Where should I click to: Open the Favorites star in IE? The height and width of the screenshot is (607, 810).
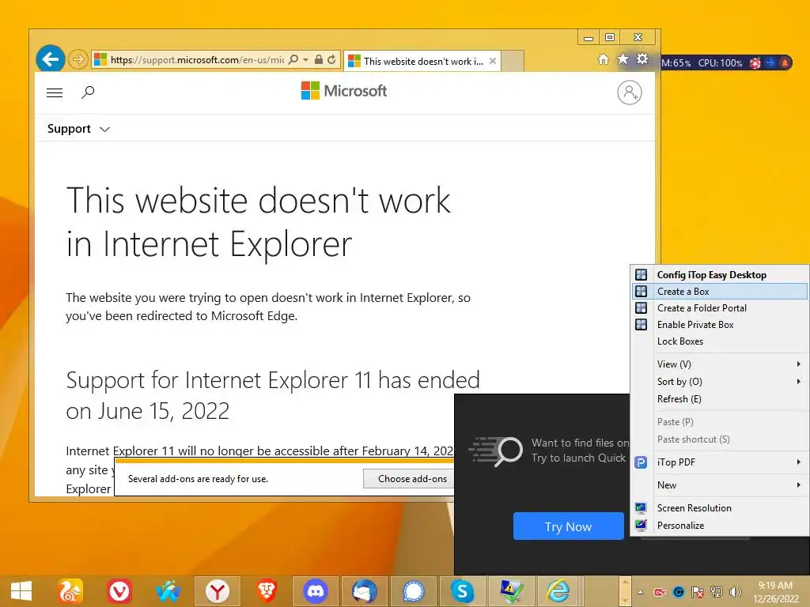pos(623,58)
